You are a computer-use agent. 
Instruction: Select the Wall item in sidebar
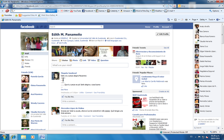[x=34, y=54]
